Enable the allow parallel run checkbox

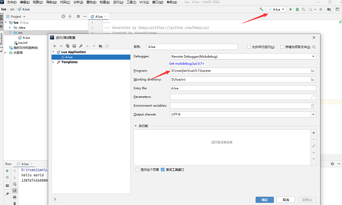click(x=249, y=47)
